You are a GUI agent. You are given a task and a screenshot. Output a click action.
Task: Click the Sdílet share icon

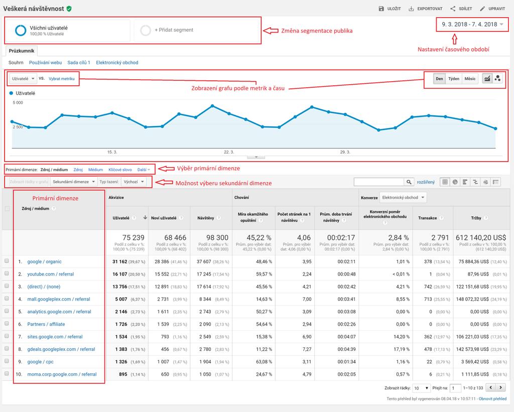click(453, 9)
